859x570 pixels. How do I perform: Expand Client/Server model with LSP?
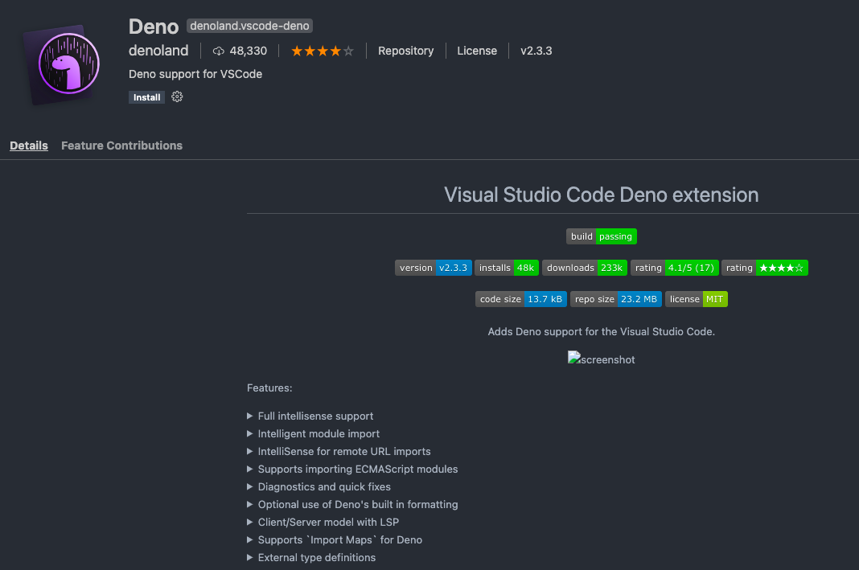(x=323, y=522)
